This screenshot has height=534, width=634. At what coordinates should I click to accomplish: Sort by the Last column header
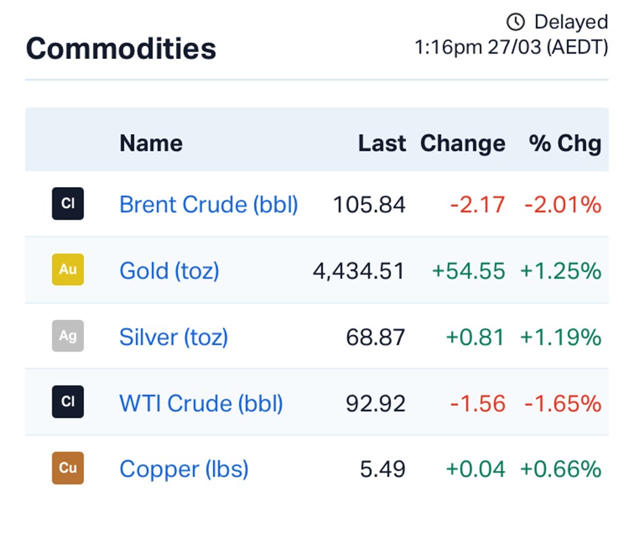[382, 143]
